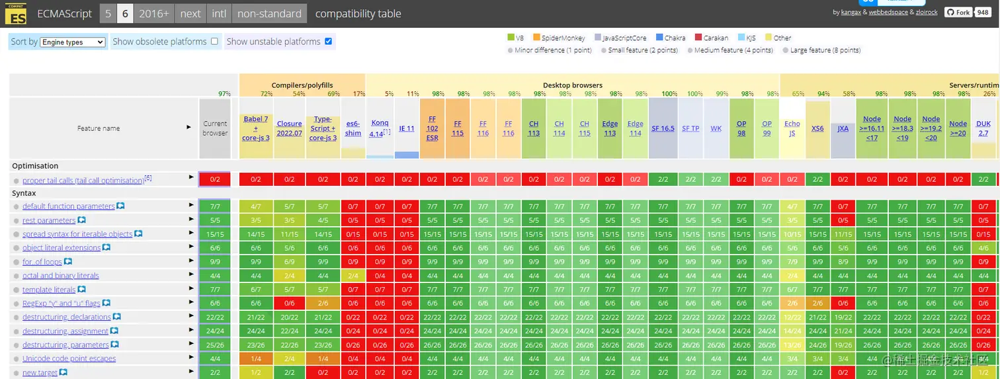
Task: Click Closure 2022.07 column header
Action: pyautogui.click(x=289, y=128)
